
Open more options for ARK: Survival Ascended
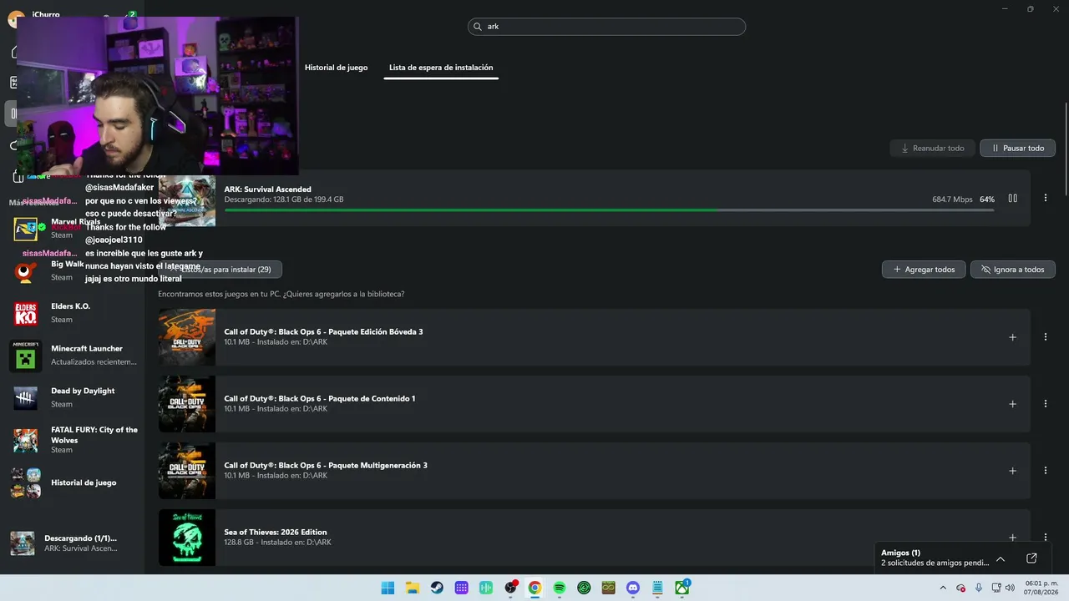[1046, 199]
